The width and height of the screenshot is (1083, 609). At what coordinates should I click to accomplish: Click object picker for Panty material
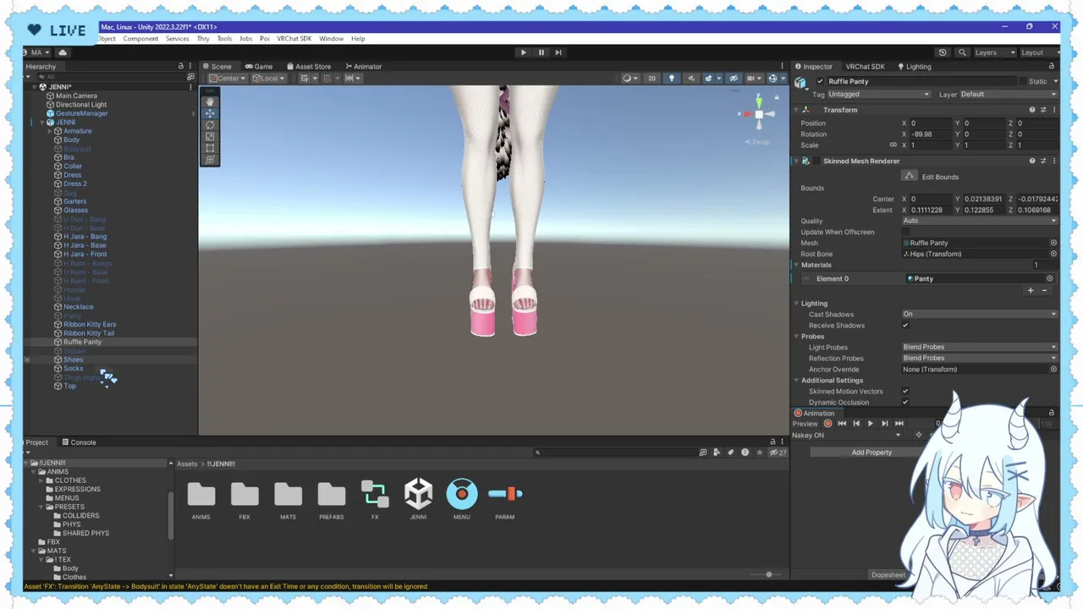pyautogui.click(x=1050, y=278)
